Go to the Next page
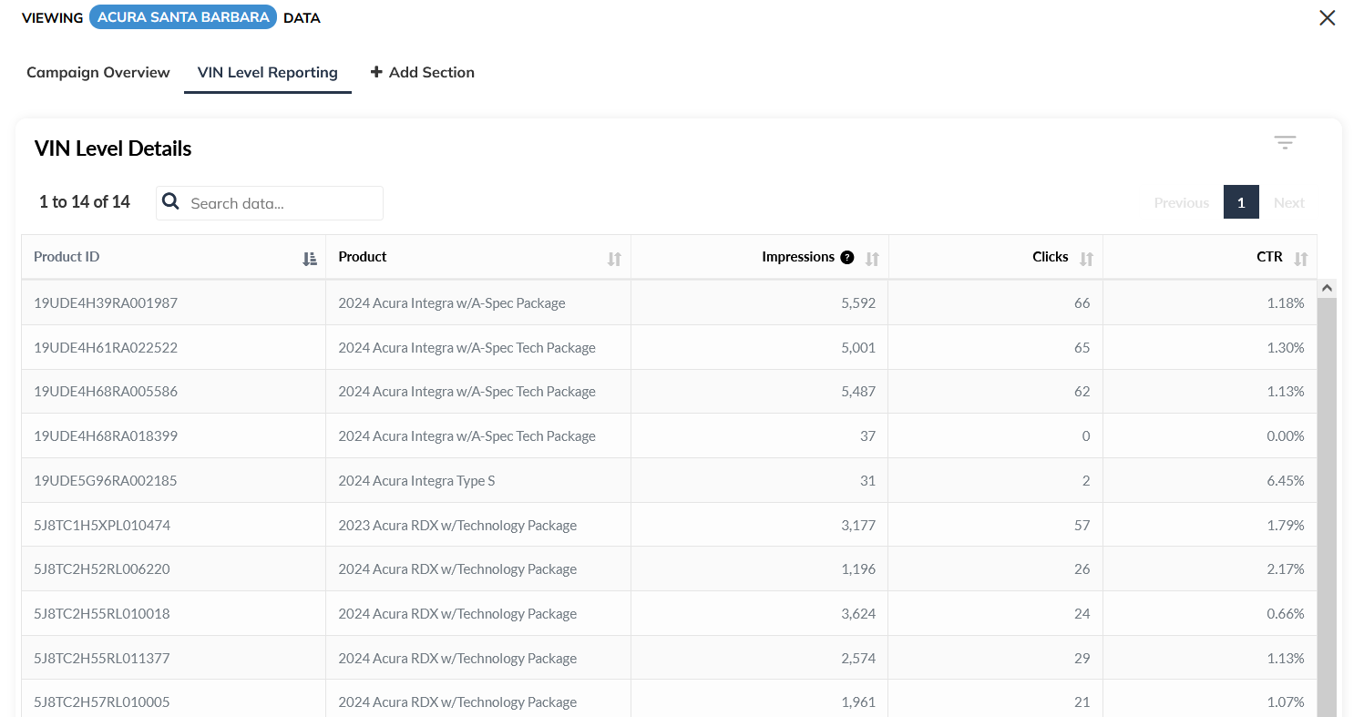This screenshot has height=717, width=1364. (1288, 203)
